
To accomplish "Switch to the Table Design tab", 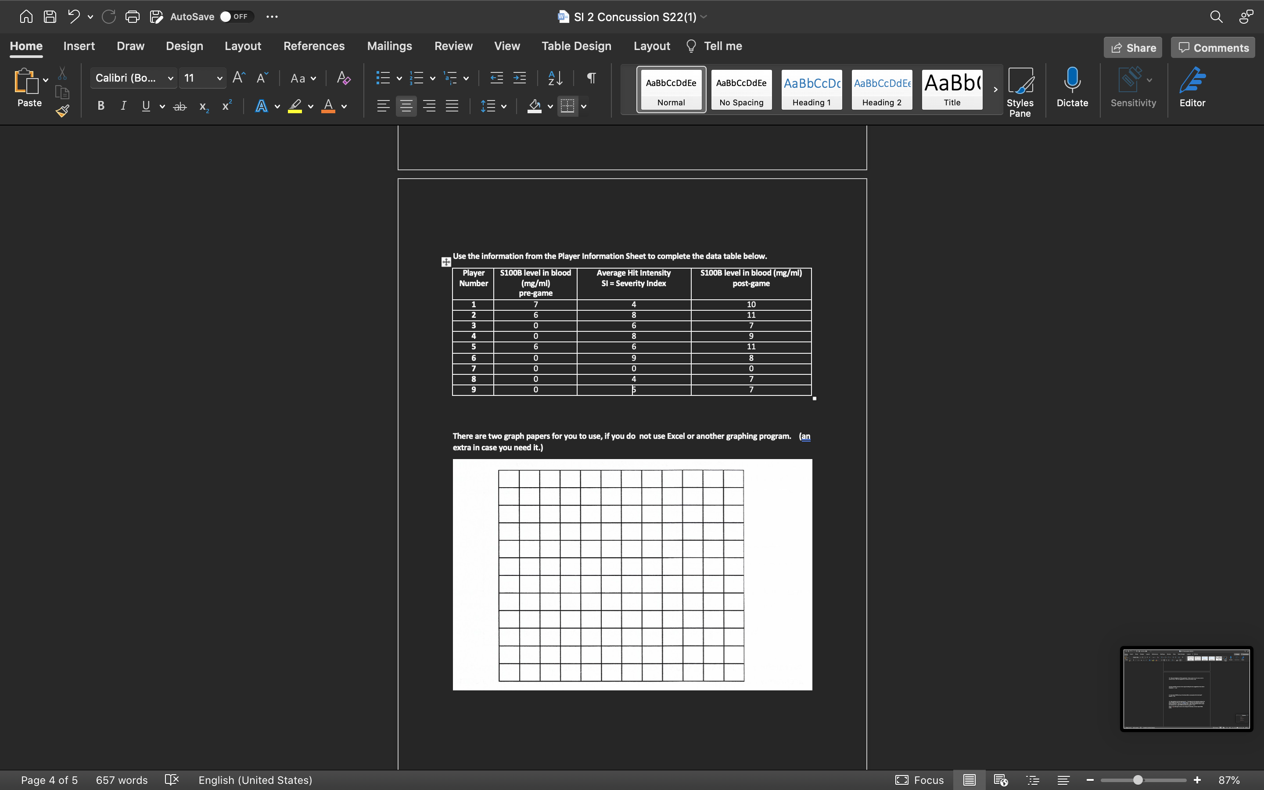I will 576,46.
